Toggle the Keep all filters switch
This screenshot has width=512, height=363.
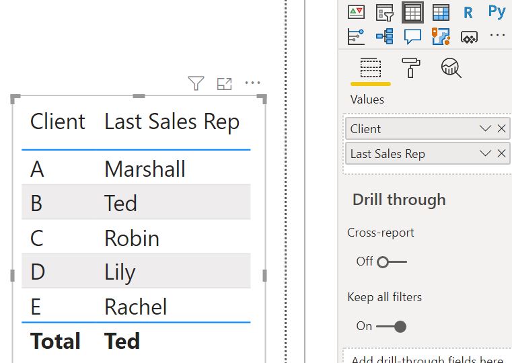click(x=391, y=326)
